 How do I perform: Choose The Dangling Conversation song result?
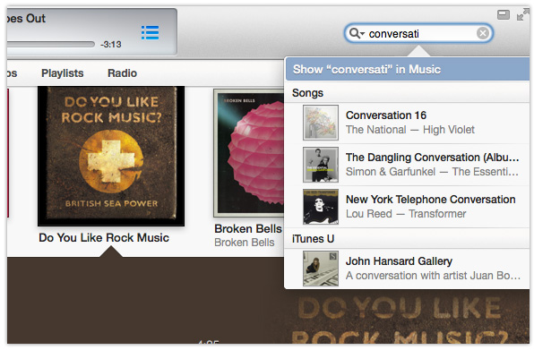(x=407, y=165)
